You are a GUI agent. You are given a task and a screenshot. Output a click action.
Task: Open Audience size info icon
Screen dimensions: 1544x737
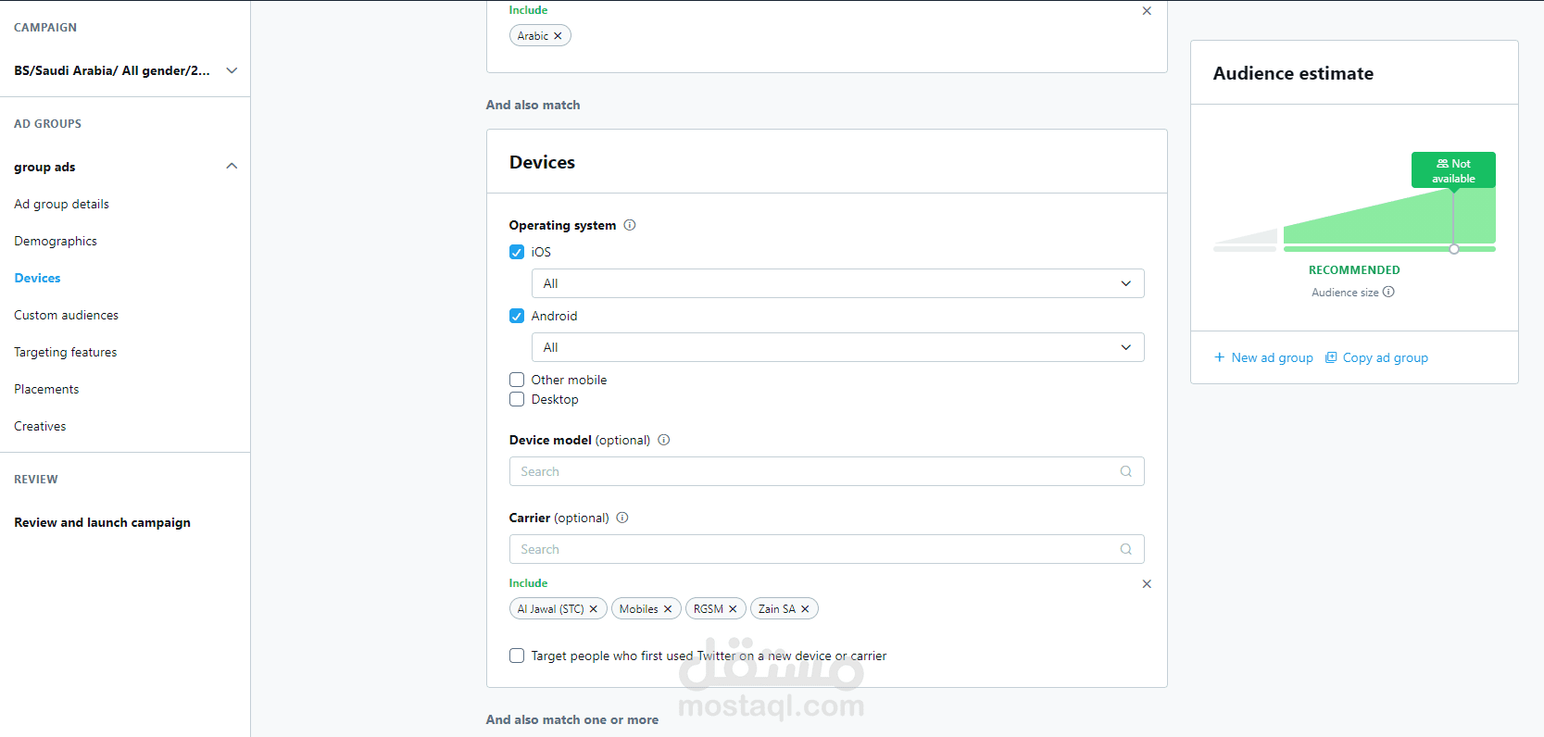pyautogui.click(x=1388, y=292)
